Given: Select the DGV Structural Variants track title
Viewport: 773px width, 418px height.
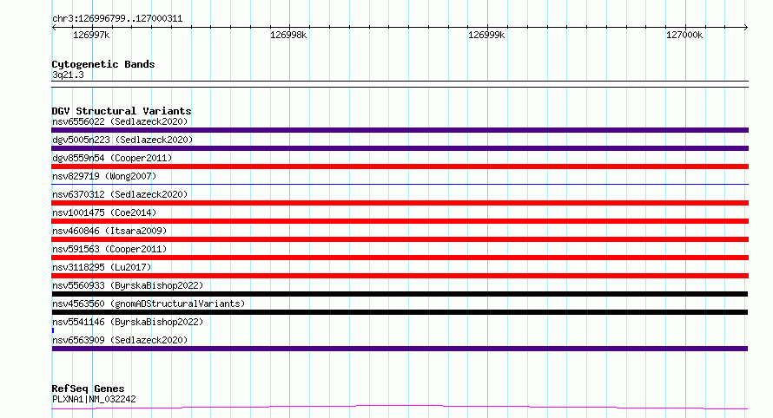Looking at the screenshot, I should [122, 111].
